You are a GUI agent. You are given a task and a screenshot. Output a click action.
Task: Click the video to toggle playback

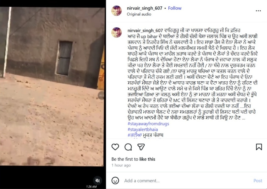pos(52,86)
